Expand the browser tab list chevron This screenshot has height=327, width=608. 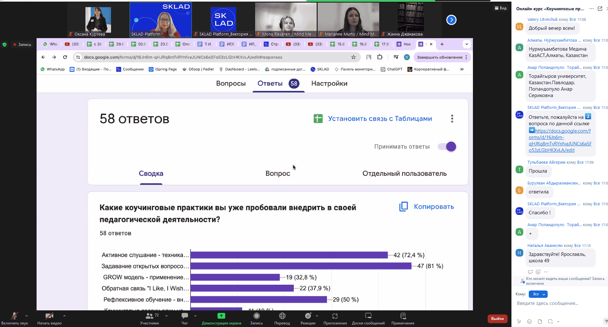pos(467,44)
